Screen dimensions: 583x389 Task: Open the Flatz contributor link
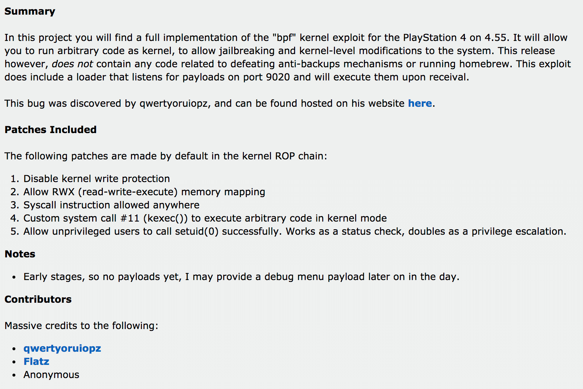(36, 362)
